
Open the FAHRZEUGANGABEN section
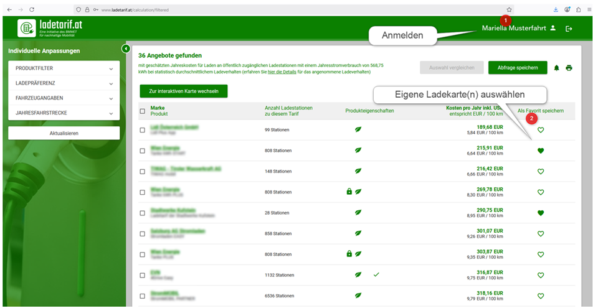coord(64,98)
